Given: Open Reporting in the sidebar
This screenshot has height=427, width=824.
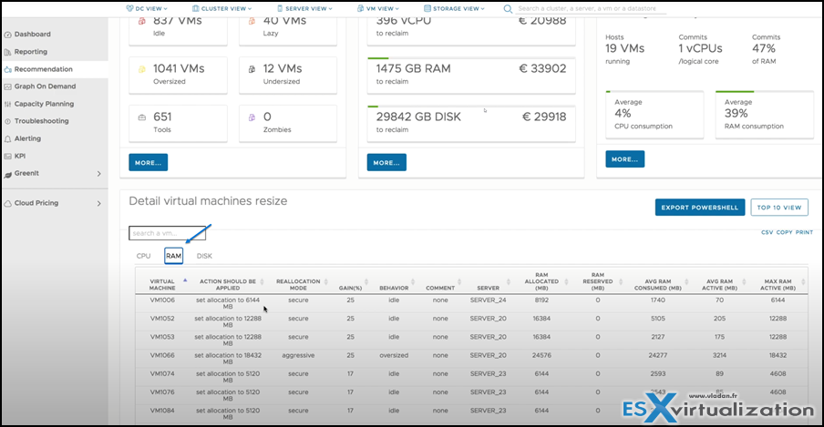Looking at the screenshot, I should click(30, 52).
